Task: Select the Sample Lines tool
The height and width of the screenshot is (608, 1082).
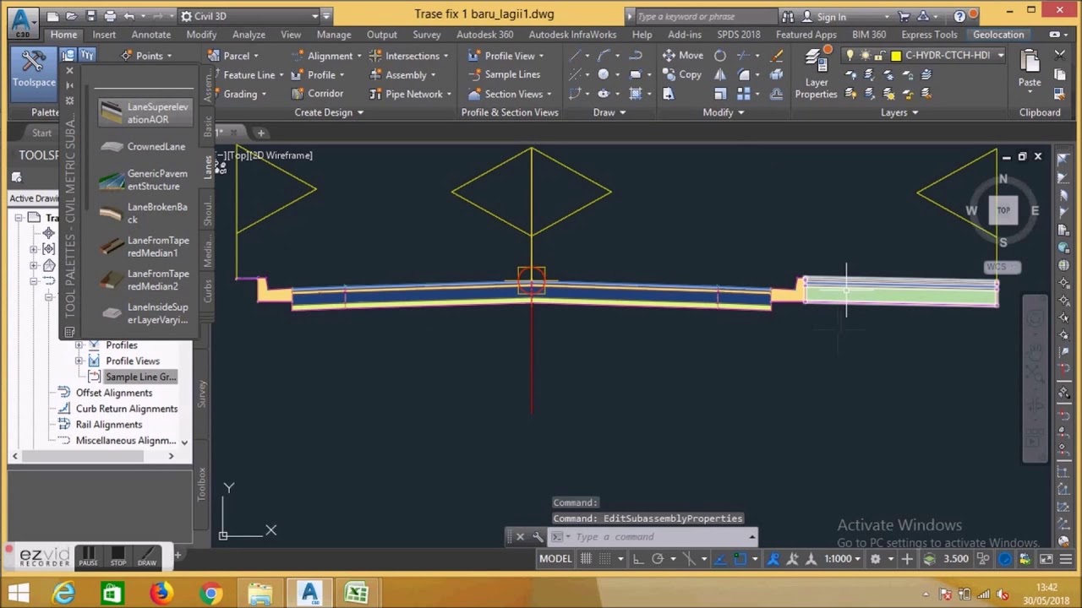Action: click(x=504, y=74)
